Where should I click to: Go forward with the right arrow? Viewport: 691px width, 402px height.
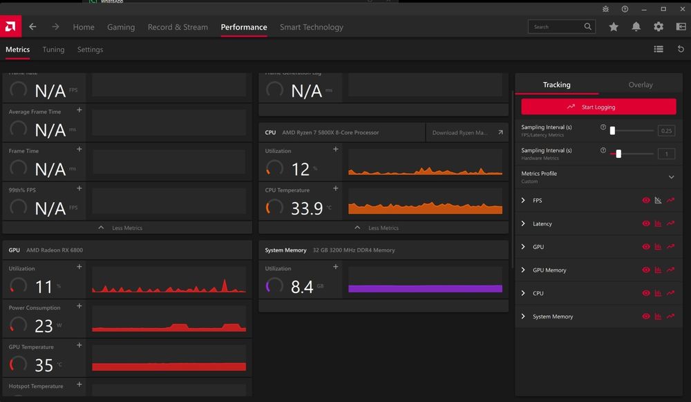click(55, 27)
